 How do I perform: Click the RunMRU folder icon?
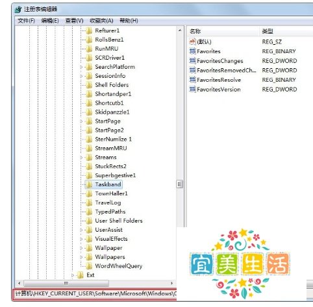89,49
